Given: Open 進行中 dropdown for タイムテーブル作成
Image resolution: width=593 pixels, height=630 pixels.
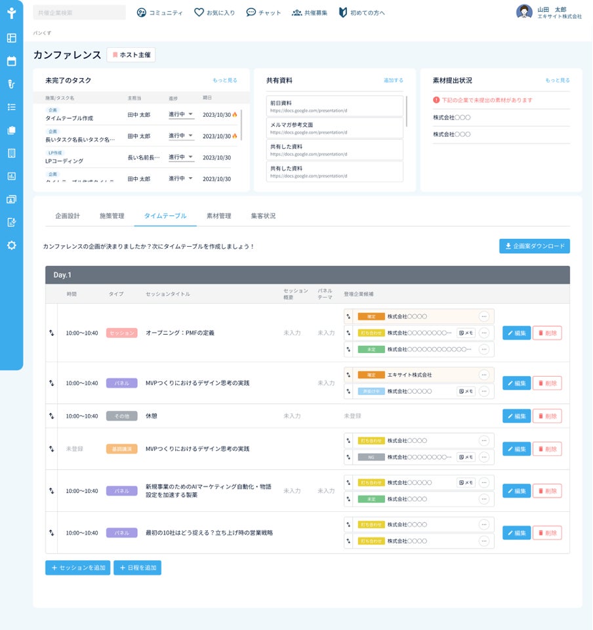Looking at the screenshot, I should point(180,114).
